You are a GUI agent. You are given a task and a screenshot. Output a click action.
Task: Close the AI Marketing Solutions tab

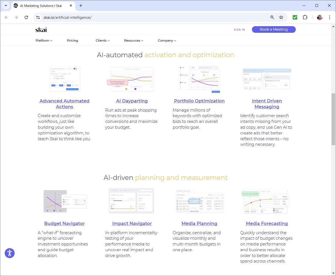(71, 6)
